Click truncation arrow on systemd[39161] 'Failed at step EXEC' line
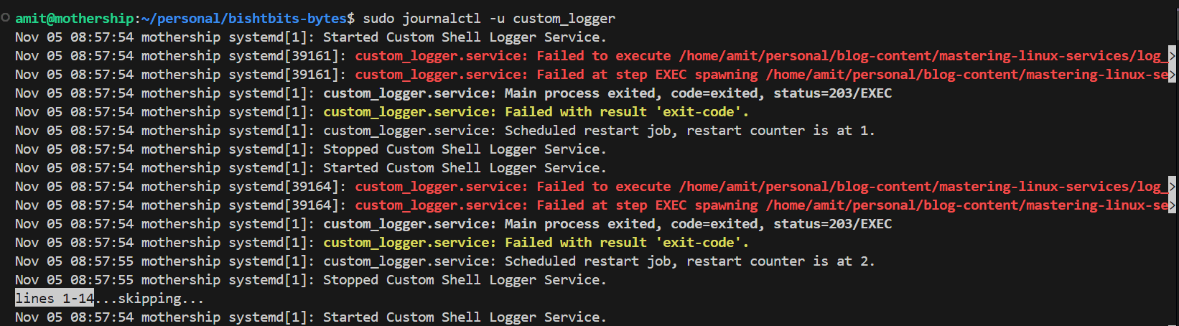The image size is (1179, 326). pyautogui.click(x=1172, y=75)
